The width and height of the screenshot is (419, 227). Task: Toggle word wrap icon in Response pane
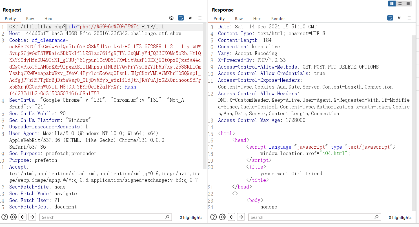pyautogui.click(x=390, y=18)
